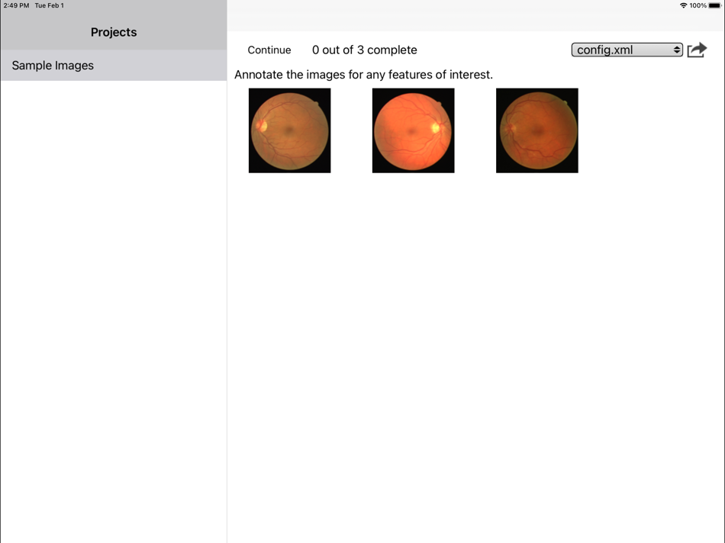Tap the Continue button
This screenshot has height=543, width=725.
pos(269,50)
